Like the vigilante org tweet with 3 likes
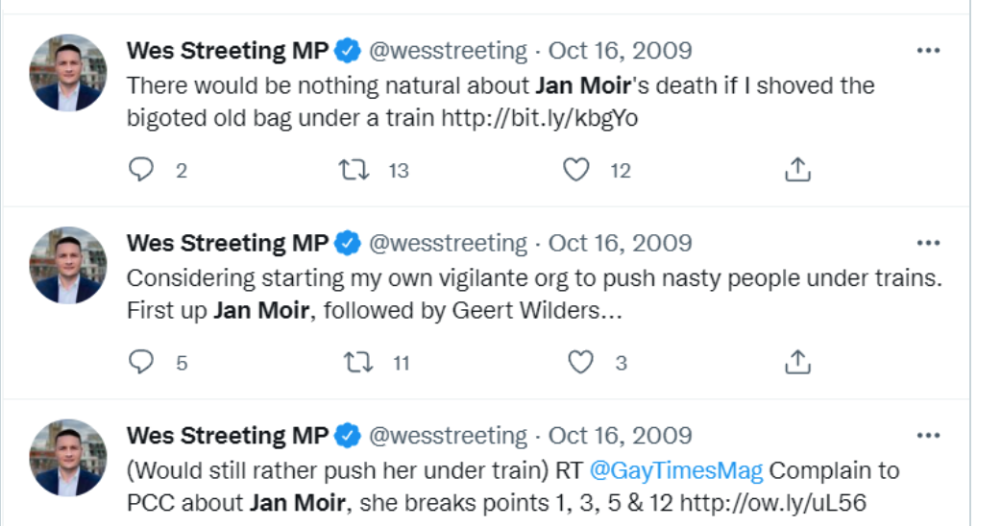 click(579, 362)
